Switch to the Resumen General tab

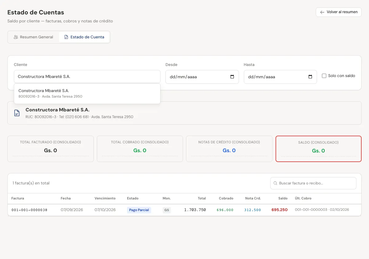point(34,37)
